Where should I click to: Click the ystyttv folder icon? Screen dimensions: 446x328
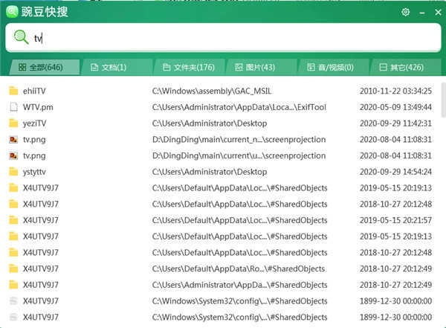click(13, 172)
